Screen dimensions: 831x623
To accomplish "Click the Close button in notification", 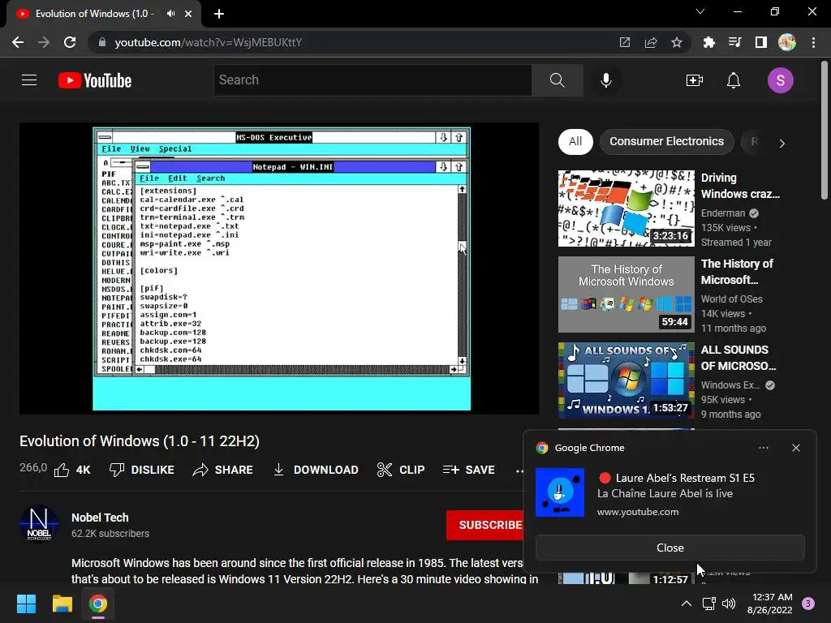I will (670, 548).
